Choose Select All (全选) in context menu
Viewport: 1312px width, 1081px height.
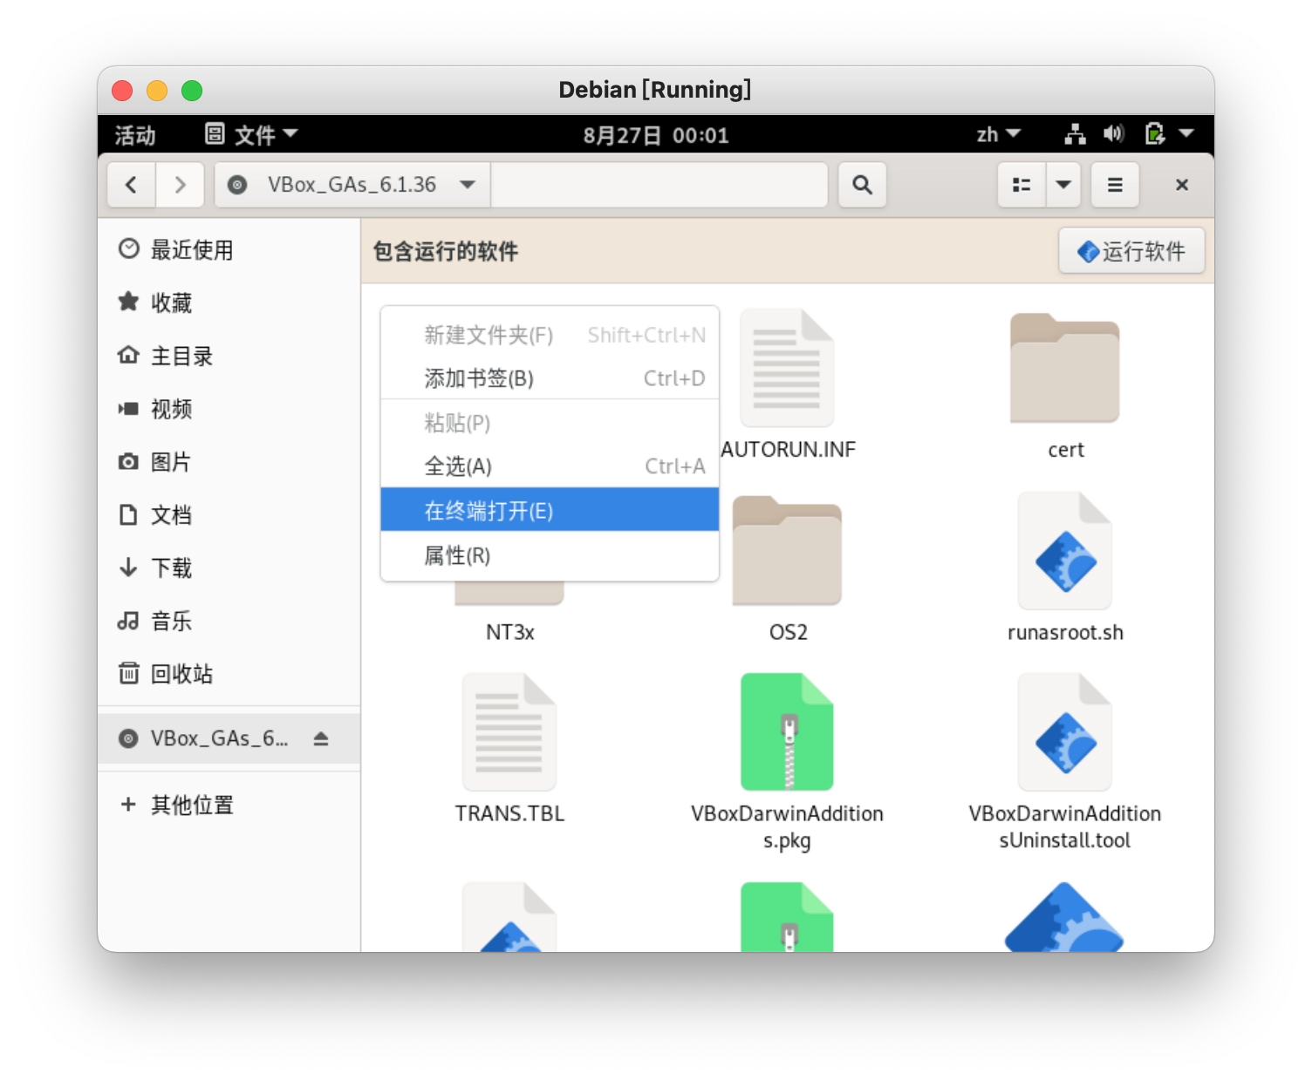[550, 466]
